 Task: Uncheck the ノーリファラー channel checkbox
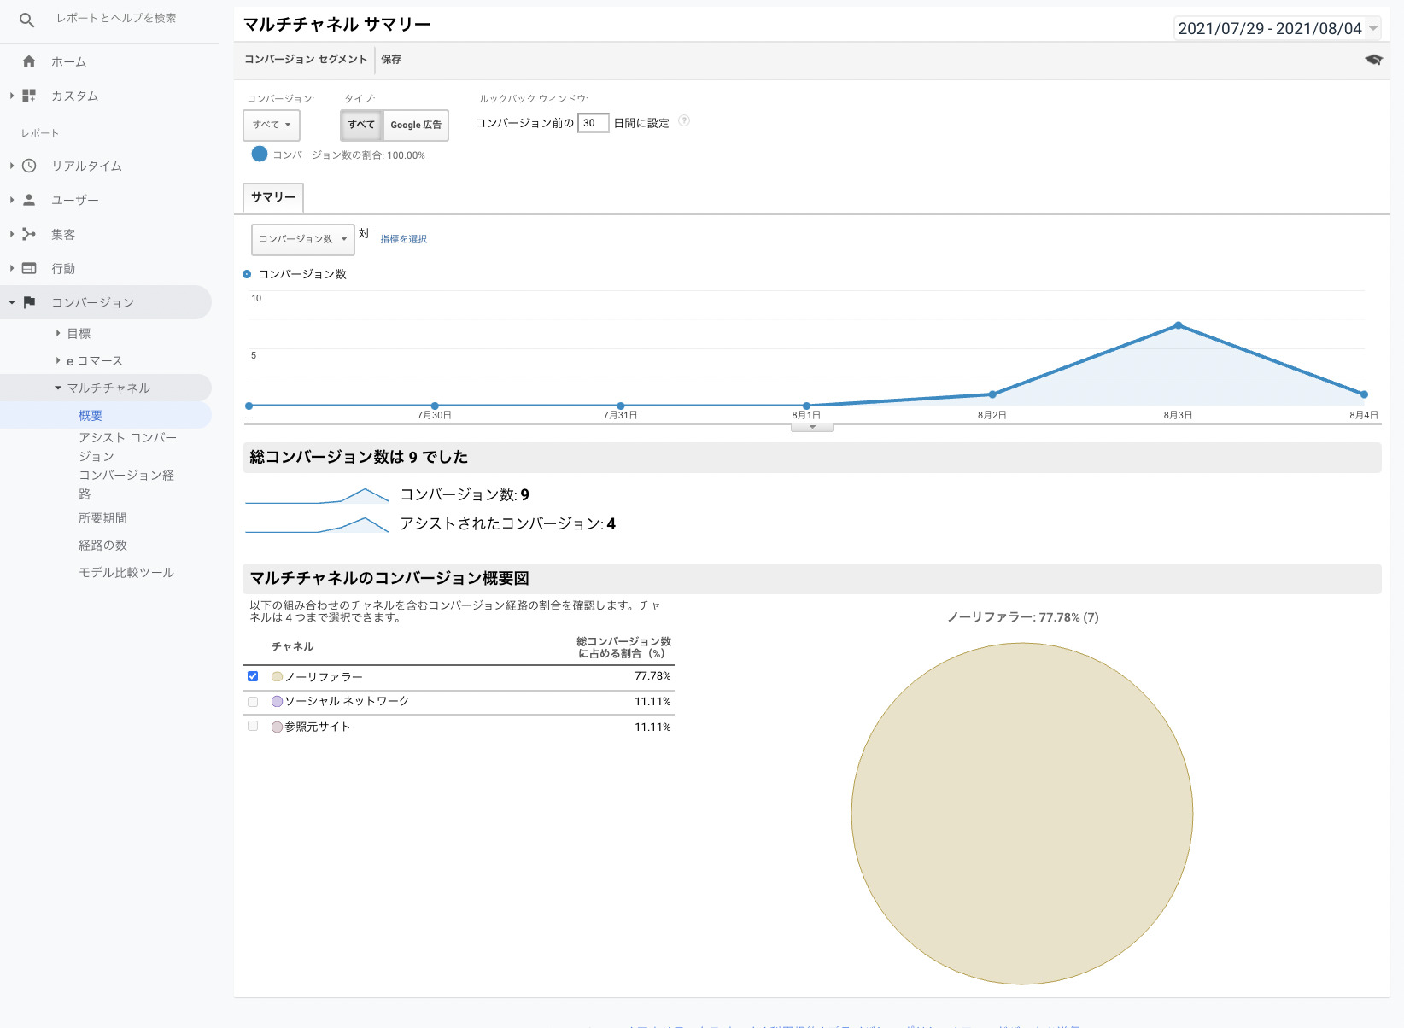point(253,676)
